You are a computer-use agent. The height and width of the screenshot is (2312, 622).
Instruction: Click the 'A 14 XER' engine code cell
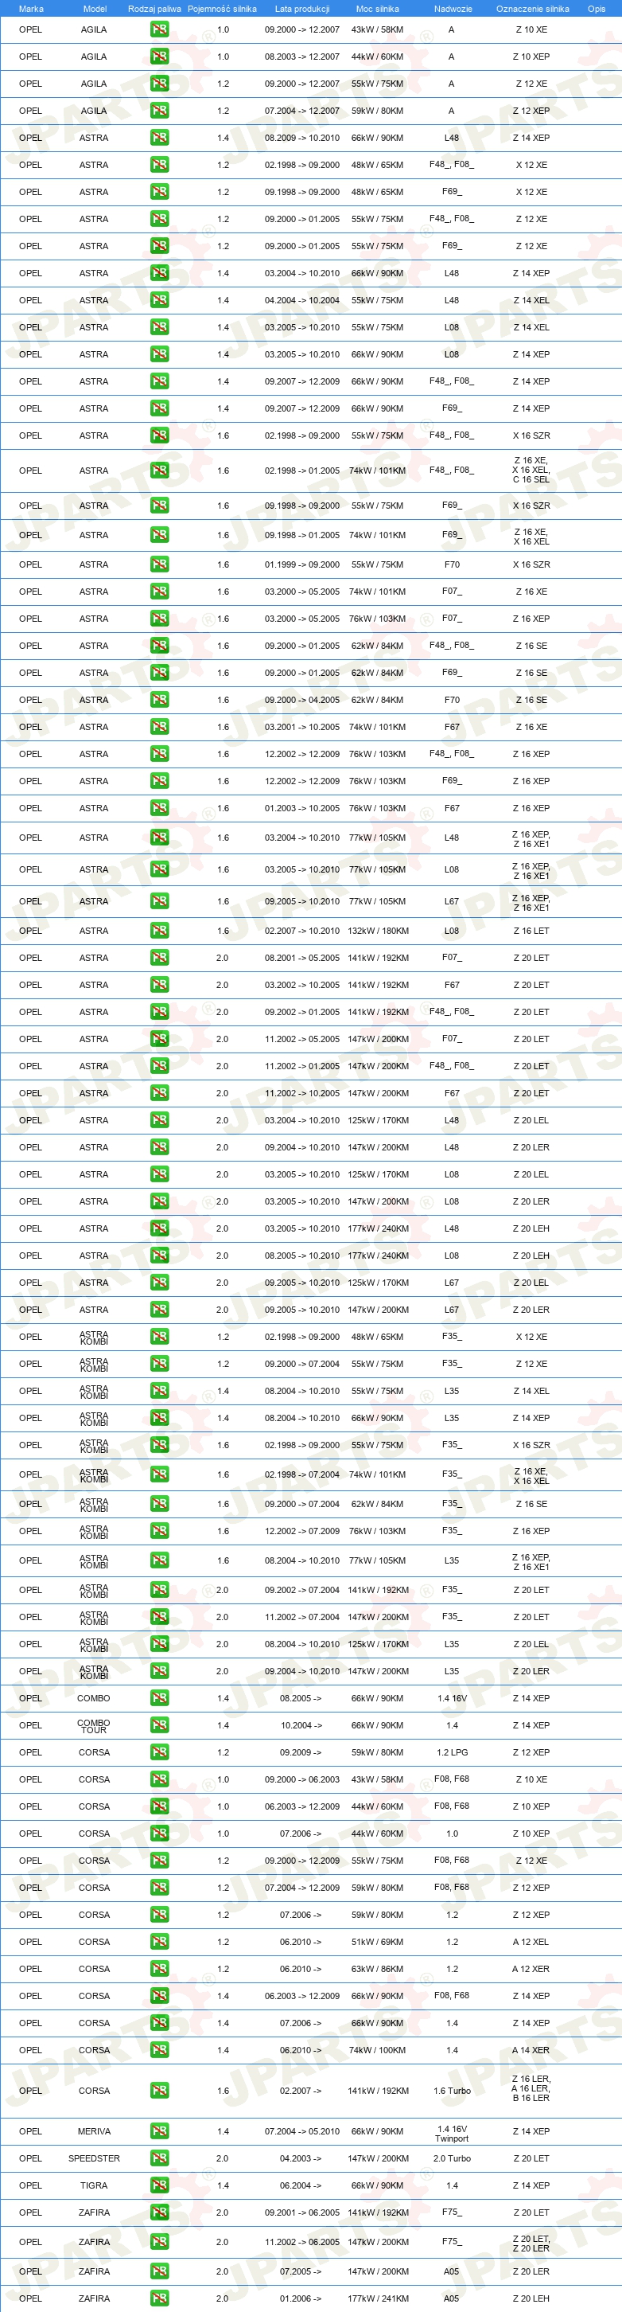(x=531, y=2049)
